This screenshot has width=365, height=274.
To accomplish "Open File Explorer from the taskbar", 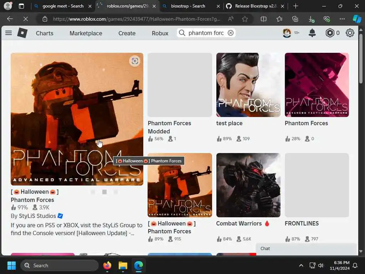I will pos(123,265).
